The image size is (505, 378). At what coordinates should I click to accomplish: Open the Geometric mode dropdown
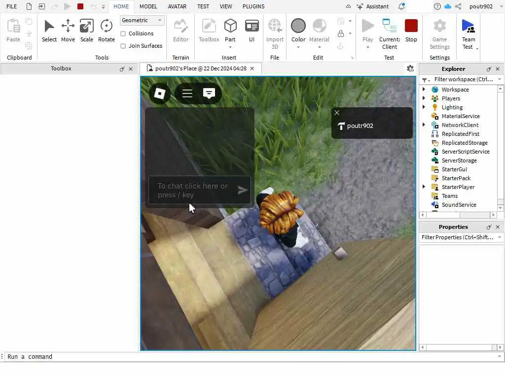click(142, 20)
